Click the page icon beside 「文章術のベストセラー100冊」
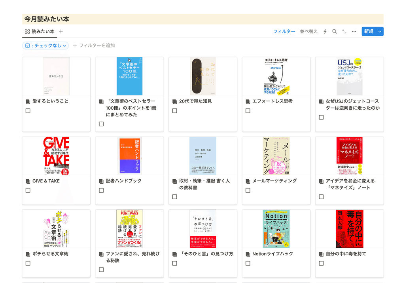The height and width of the screenshot is (283, 405). point(101,101)
